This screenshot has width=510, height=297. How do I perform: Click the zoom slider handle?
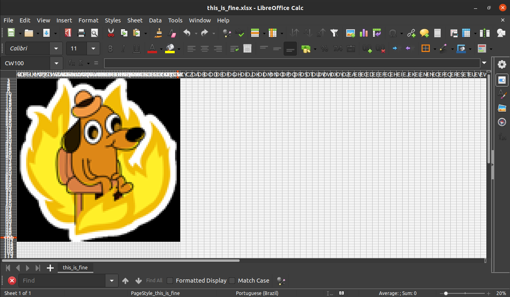coord(446,293)
